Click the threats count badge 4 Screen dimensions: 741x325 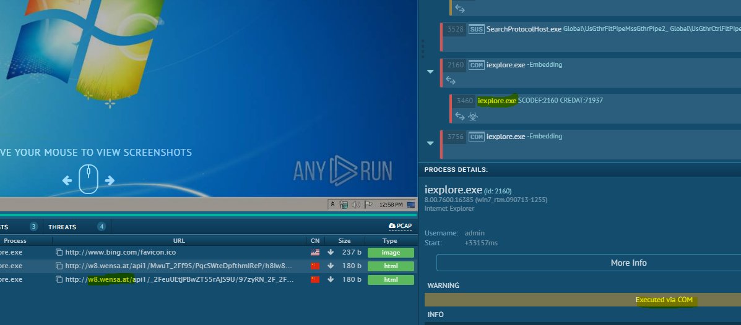pos(102,227)
